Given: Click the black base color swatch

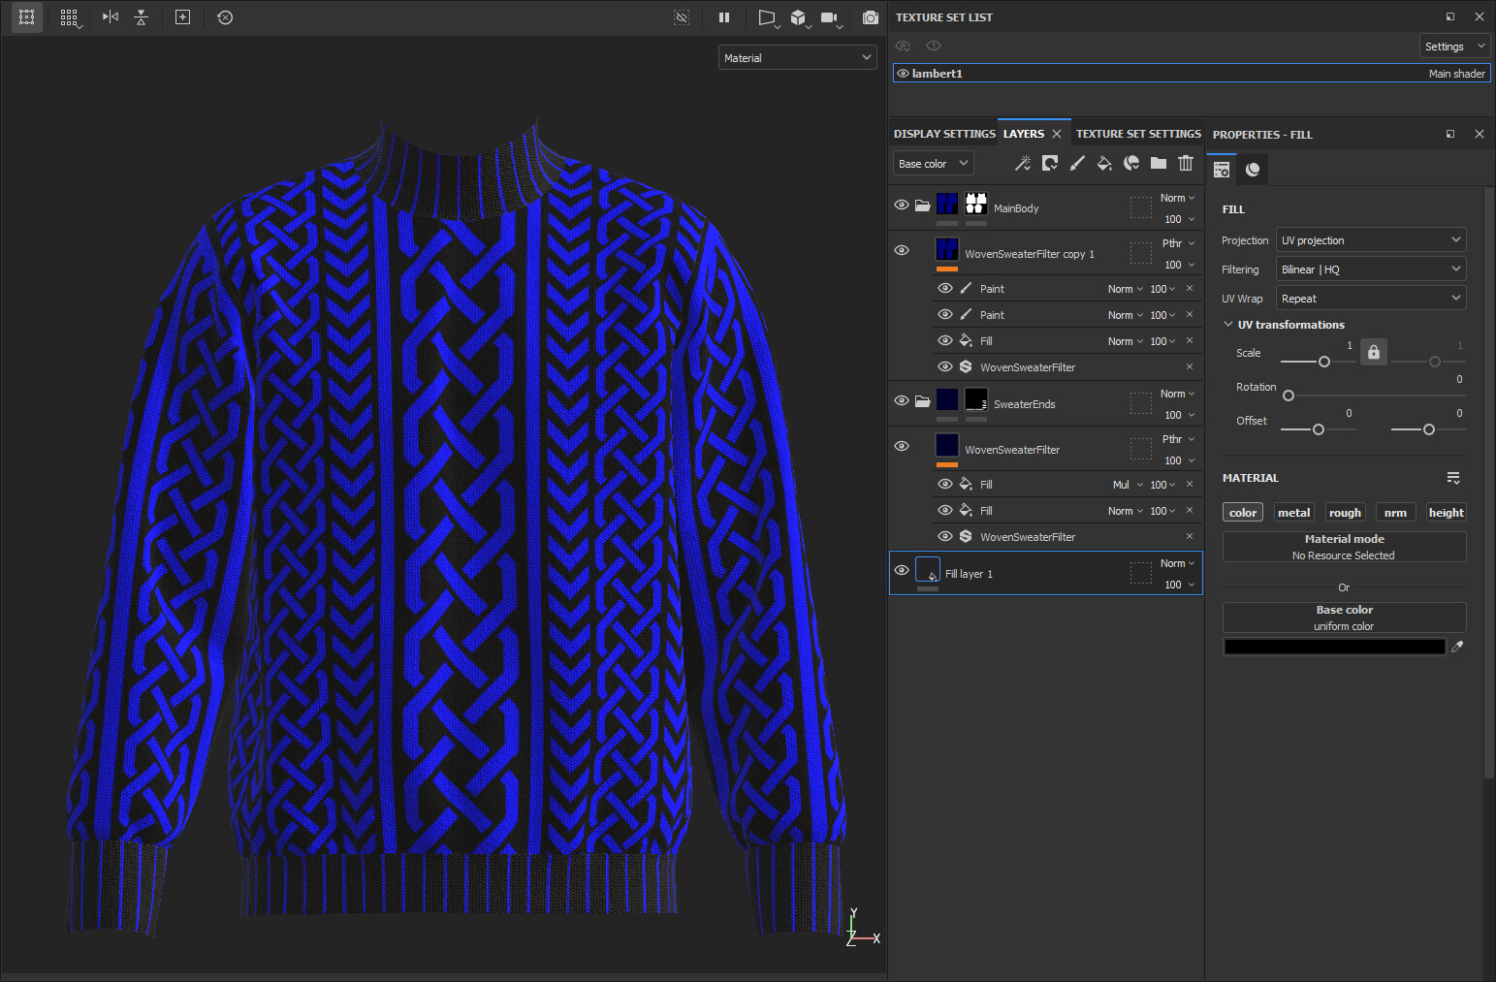Looking at the screenshot, I should coord(1334,646).
